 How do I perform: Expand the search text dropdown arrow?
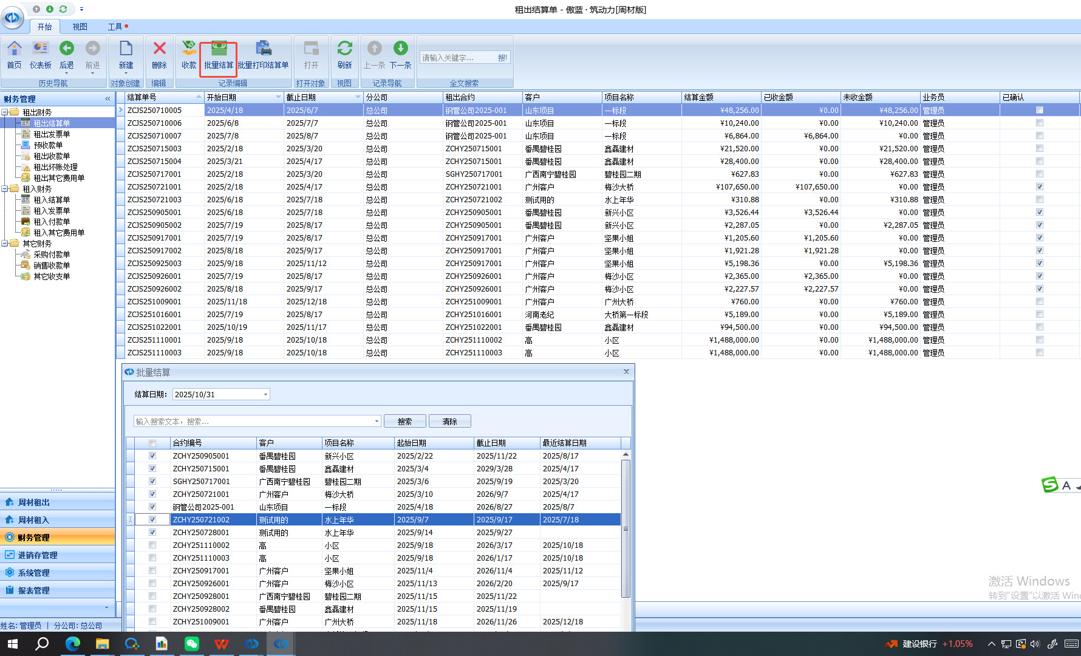(x=377, y=421)
